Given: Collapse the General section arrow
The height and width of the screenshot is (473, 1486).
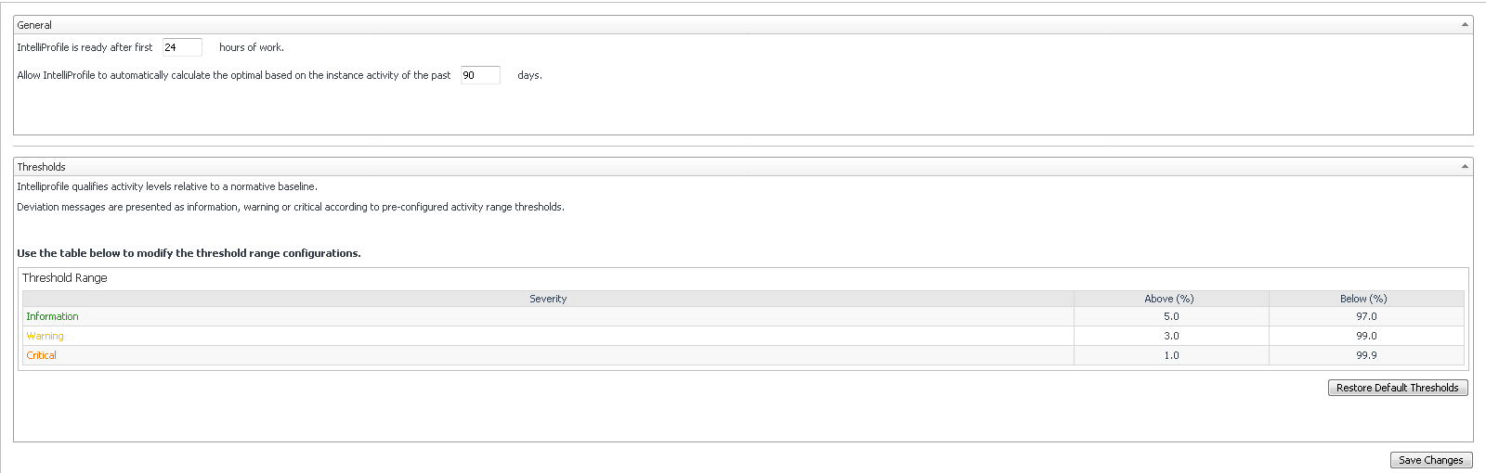Looking at the screenshot, I should click(1465, 25).
